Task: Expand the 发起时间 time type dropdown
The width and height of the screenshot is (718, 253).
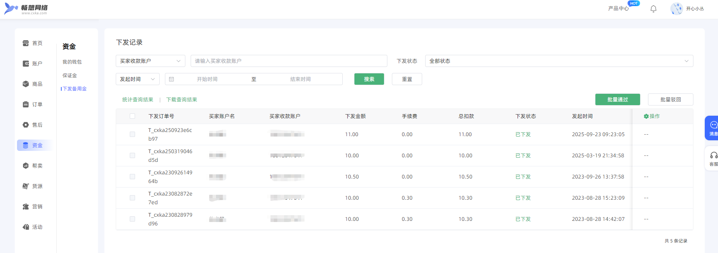Action: coord(137,79)
